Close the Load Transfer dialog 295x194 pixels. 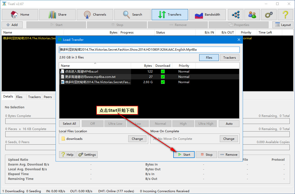[239, 40]
